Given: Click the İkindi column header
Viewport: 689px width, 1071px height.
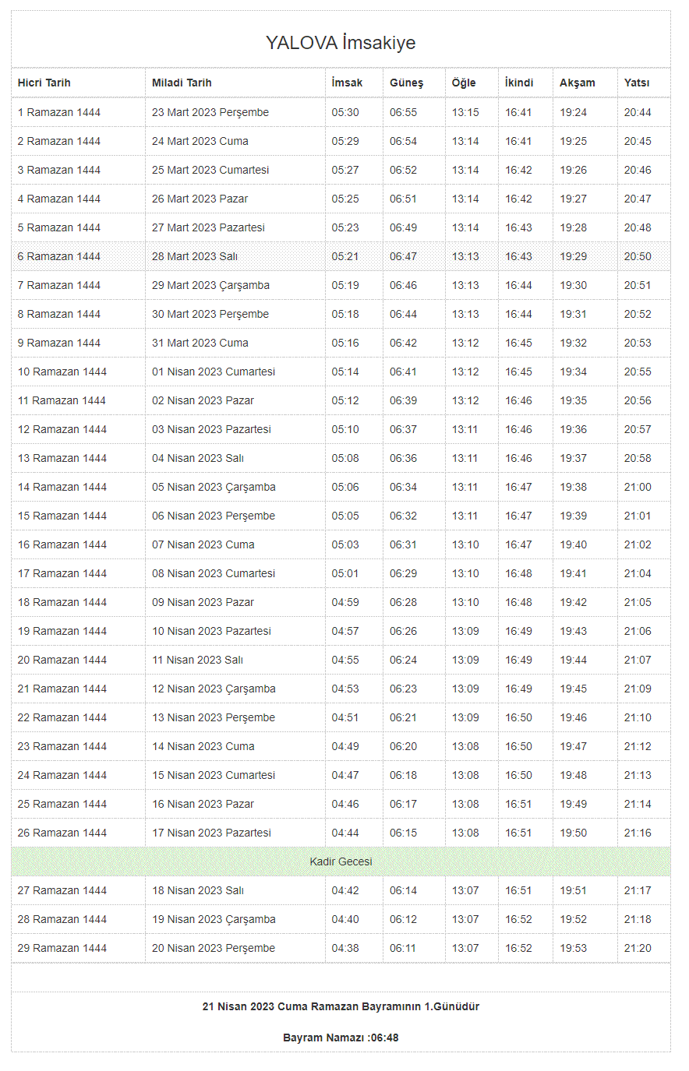Looking at the screenshot, I should pyautogui.click(x=519, y=83).
